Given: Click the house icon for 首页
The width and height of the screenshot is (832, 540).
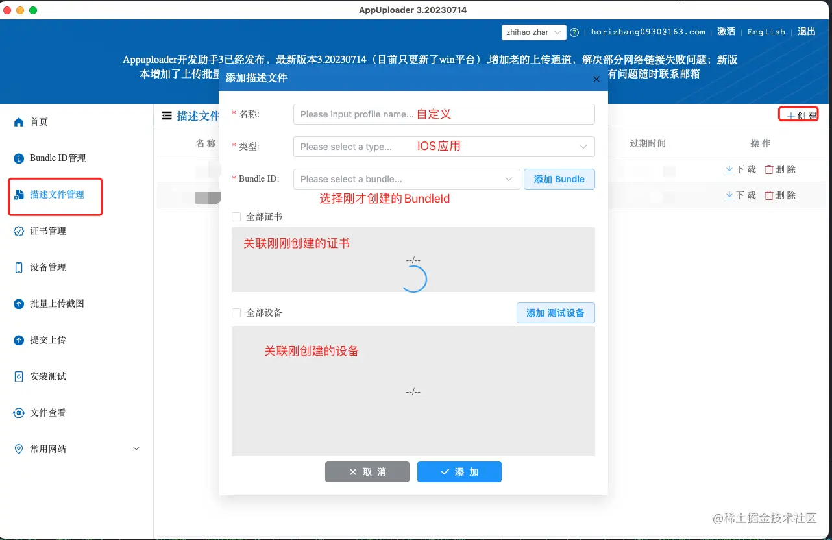Looking at the screenshot, I should click(x=19, y=122).
